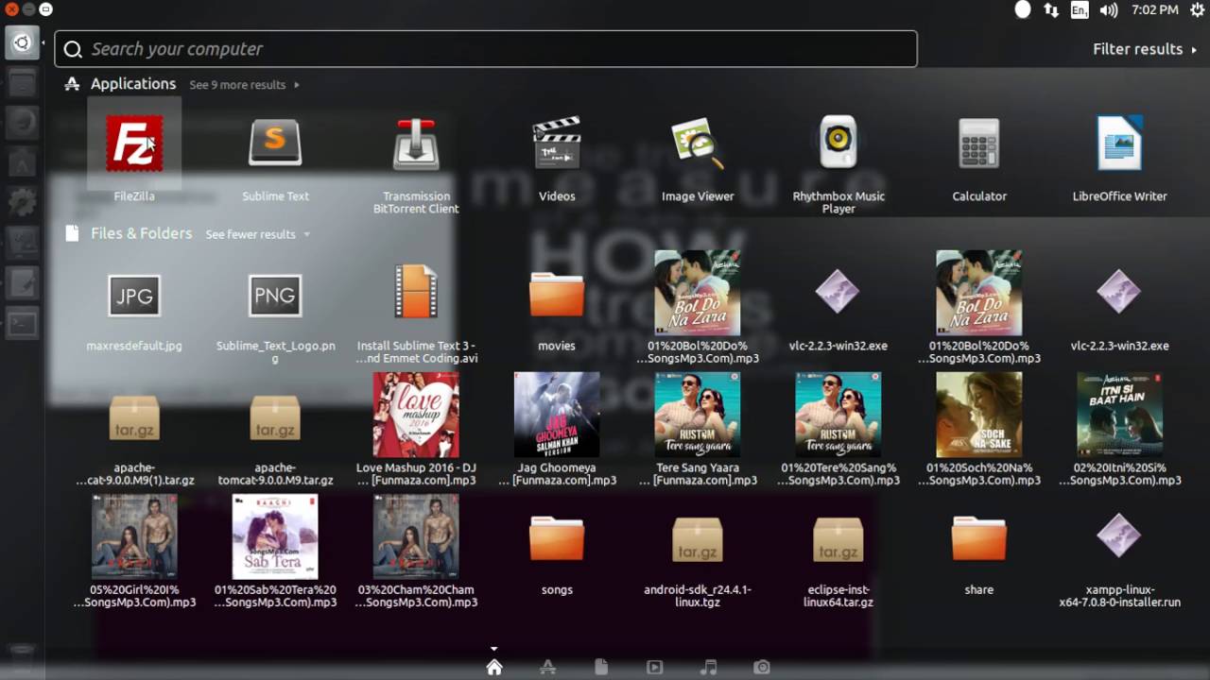The image size is (1210, 680).
Task: Open Love Mashup 2016 mp3
Action: 416,415
